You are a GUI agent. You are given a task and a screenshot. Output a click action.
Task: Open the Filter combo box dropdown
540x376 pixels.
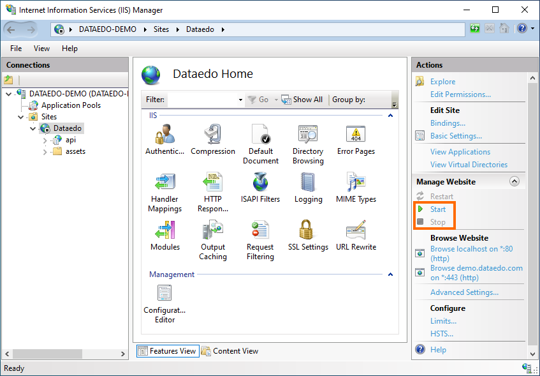240,100
